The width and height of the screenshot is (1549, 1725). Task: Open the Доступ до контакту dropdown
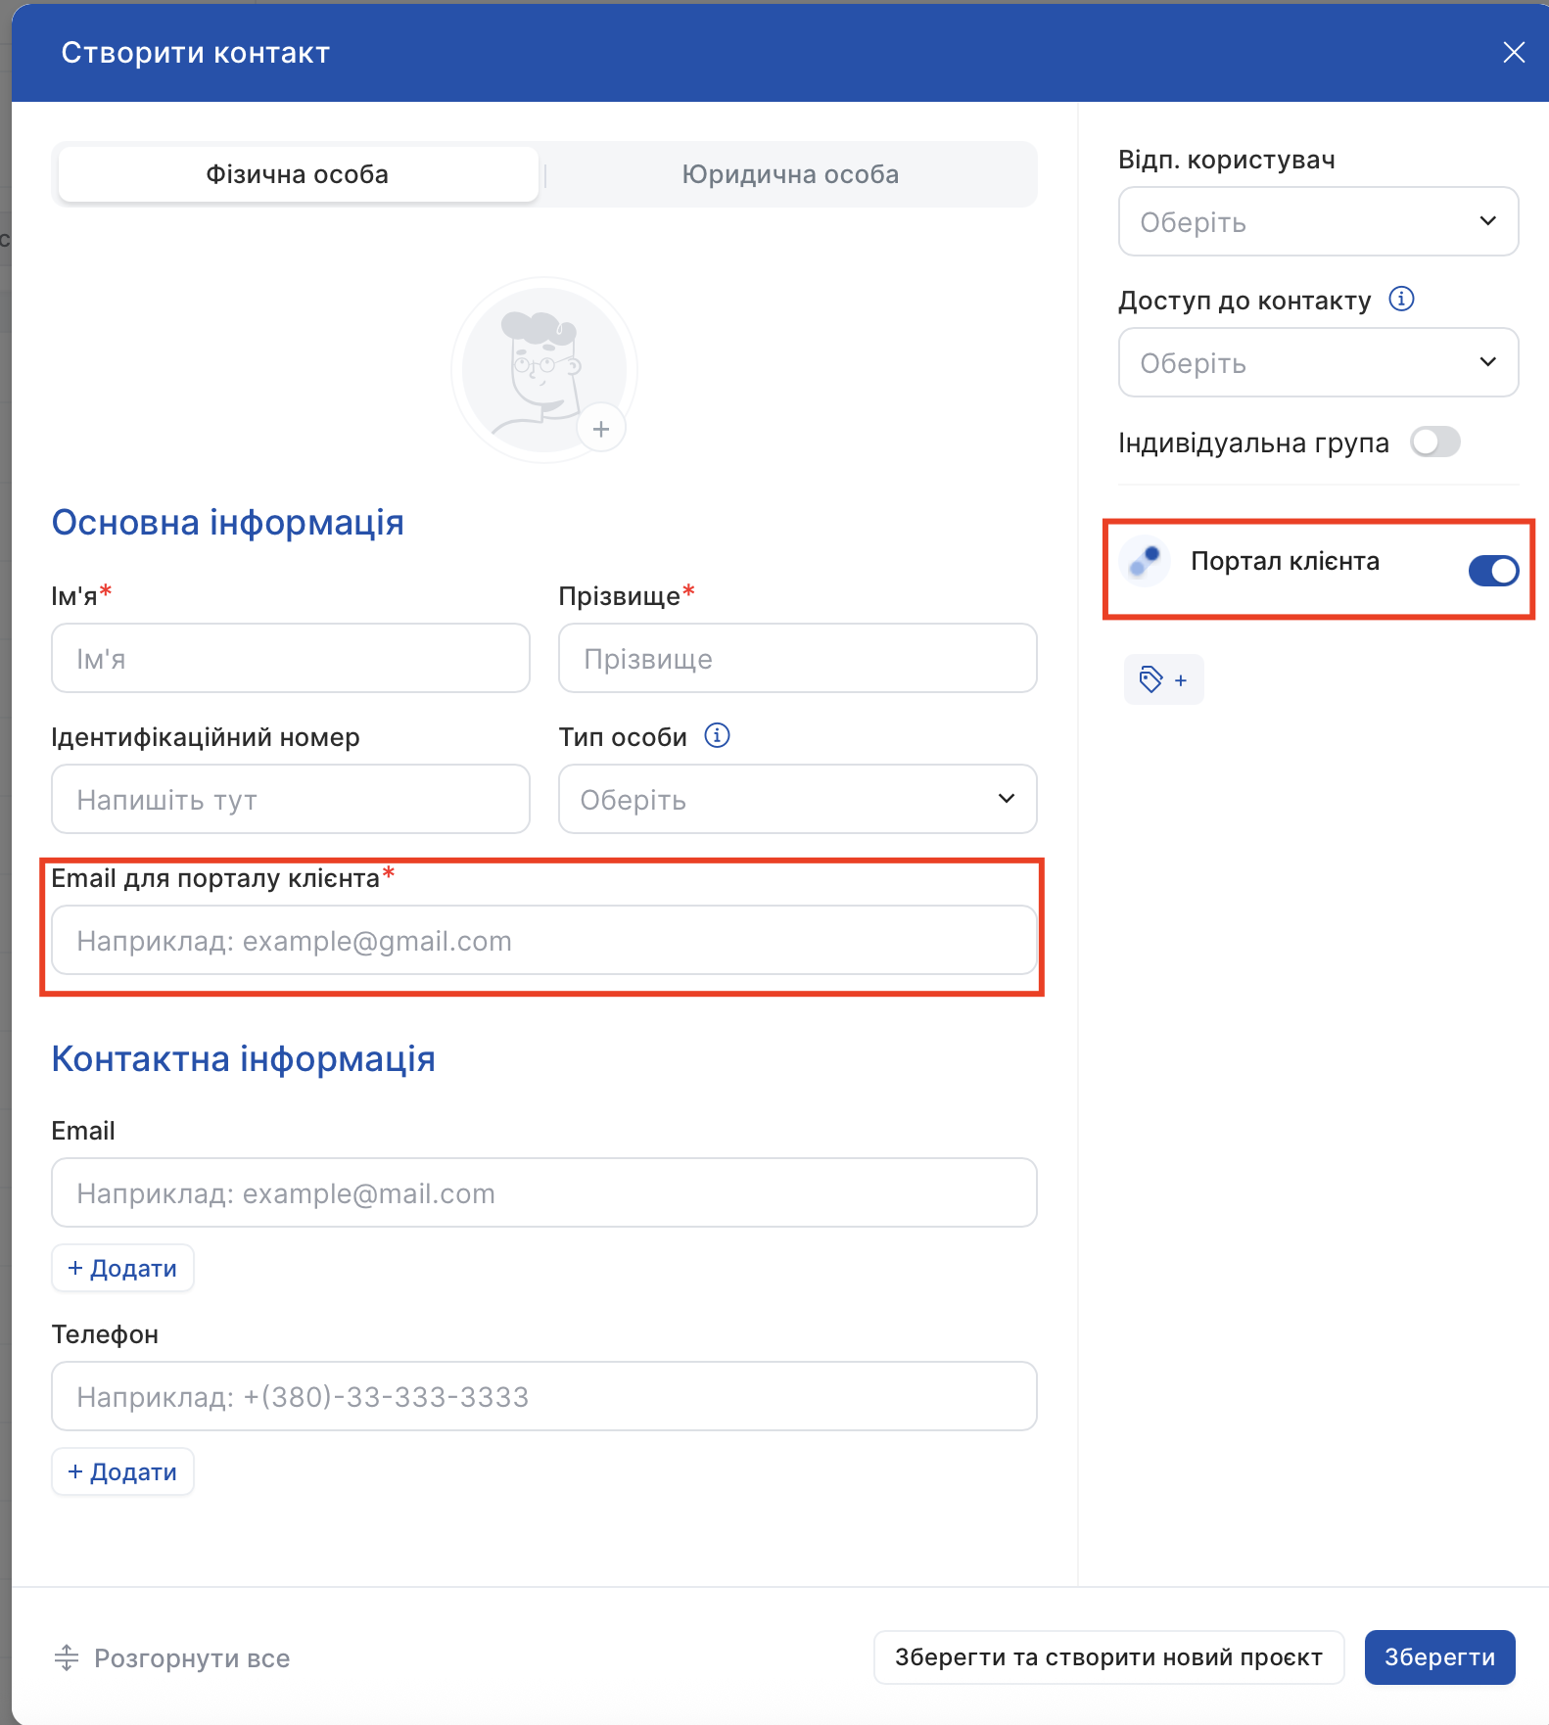(1318, 362)
